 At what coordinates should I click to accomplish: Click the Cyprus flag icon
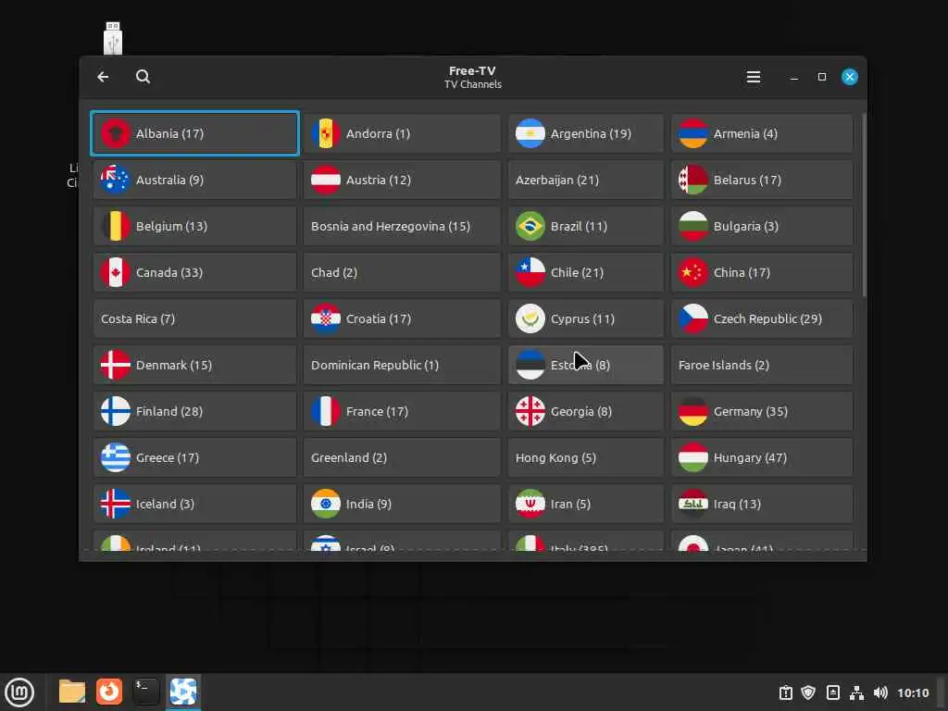coord(530,318)
